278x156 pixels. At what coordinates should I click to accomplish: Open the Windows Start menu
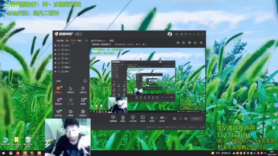[3, 153]
